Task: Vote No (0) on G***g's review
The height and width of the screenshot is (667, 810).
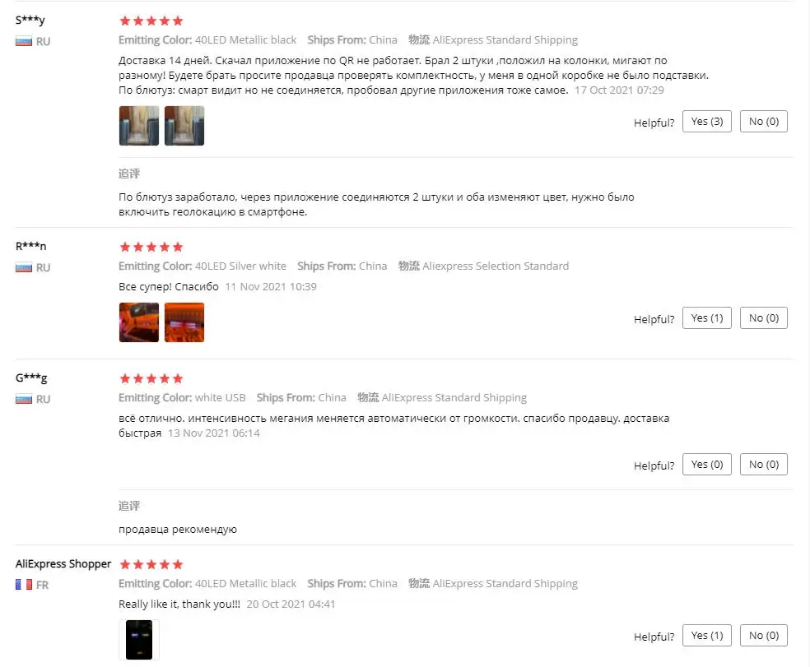Action: tap(764, 464)
